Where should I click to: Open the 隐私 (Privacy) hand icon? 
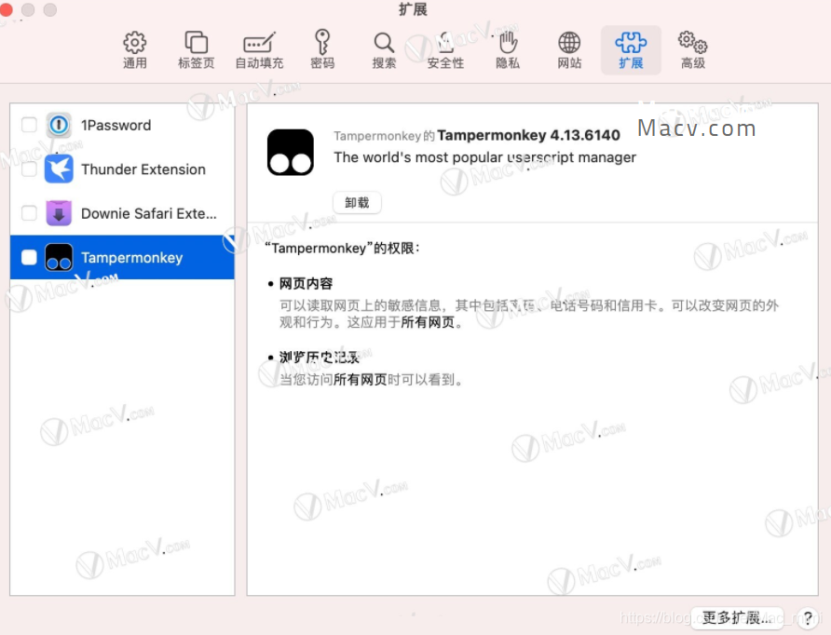pyautogui.click(x=508, y=43)
